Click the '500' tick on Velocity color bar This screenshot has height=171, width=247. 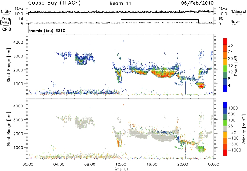point(232,114)
